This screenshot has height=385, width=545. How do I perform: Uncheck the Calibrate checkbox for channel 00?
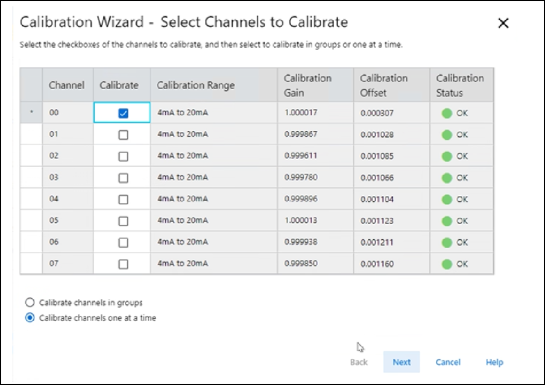123,113
